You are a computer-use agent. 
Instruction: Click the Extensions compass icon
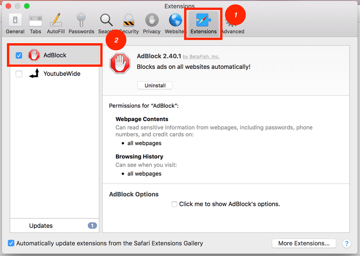tap(203, 21)
